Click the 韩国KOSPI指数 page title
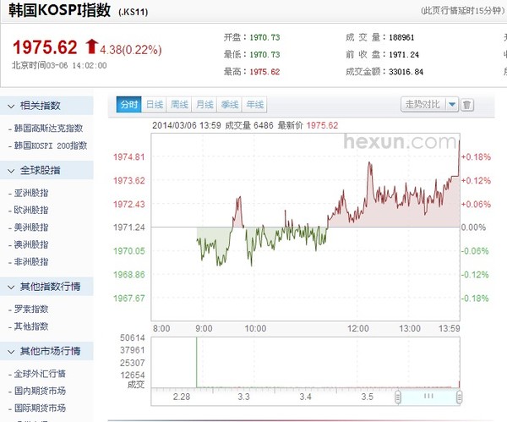 click(x=59, y=10)
